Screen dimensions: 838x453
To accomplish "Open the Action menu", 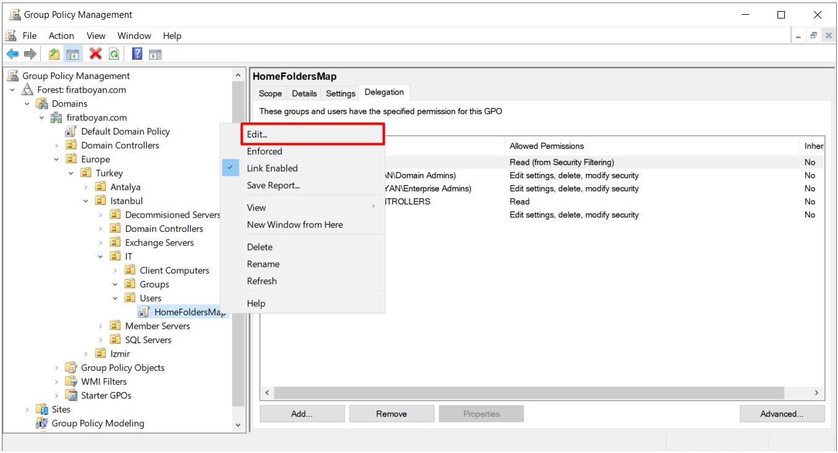I will (61, 36).
